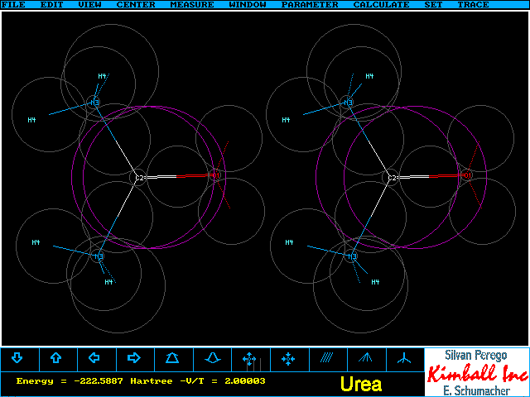Open the VIEW menu
The height and width of the screenshot is (397, 530).
pos(90,5)
